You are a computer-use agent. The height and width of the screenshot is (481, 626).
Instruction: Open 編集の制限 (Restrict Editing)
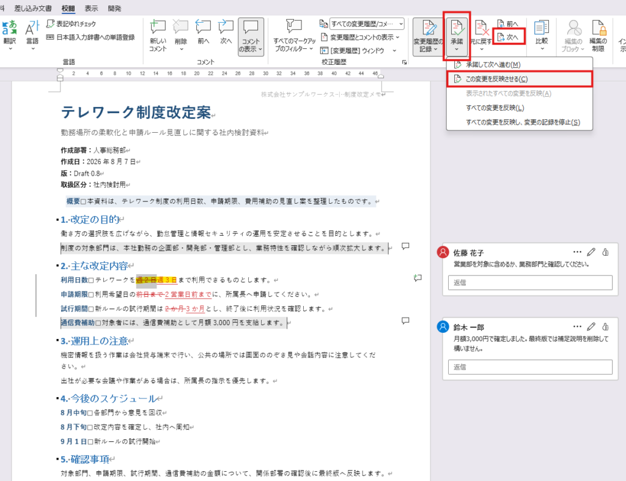(x=598, y=35)
